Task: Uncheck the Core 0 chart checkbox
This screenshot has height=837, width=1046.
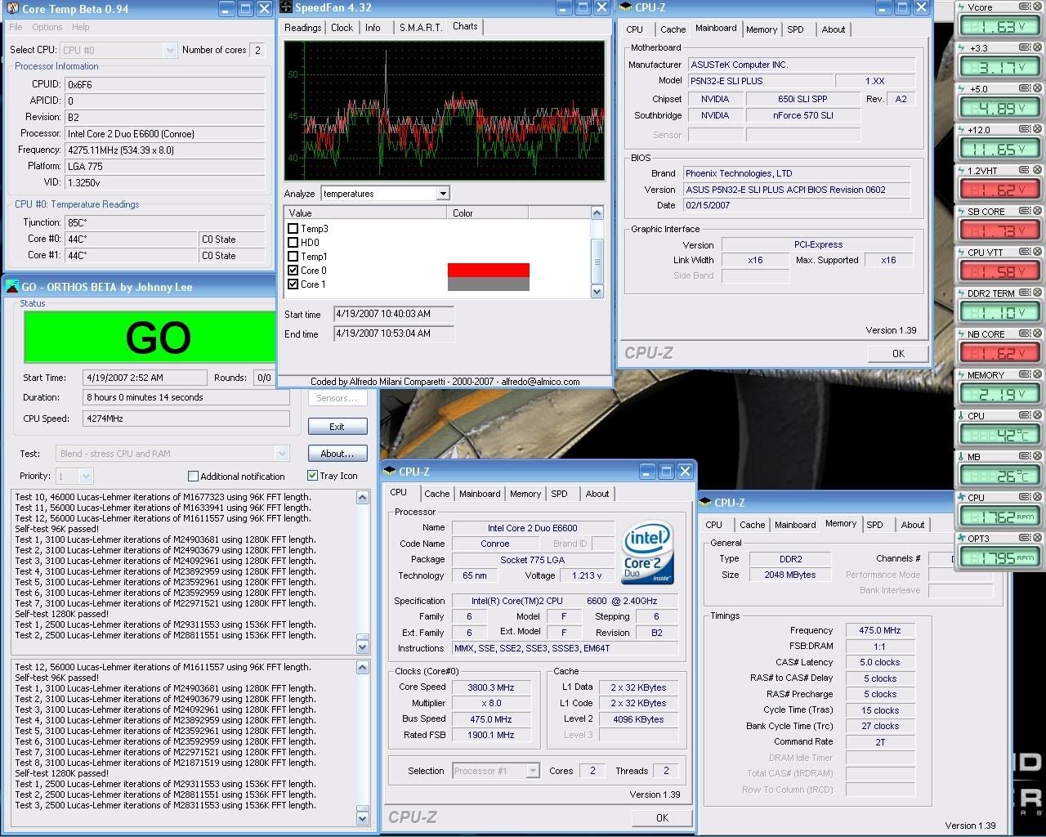Action: point(293,271)
